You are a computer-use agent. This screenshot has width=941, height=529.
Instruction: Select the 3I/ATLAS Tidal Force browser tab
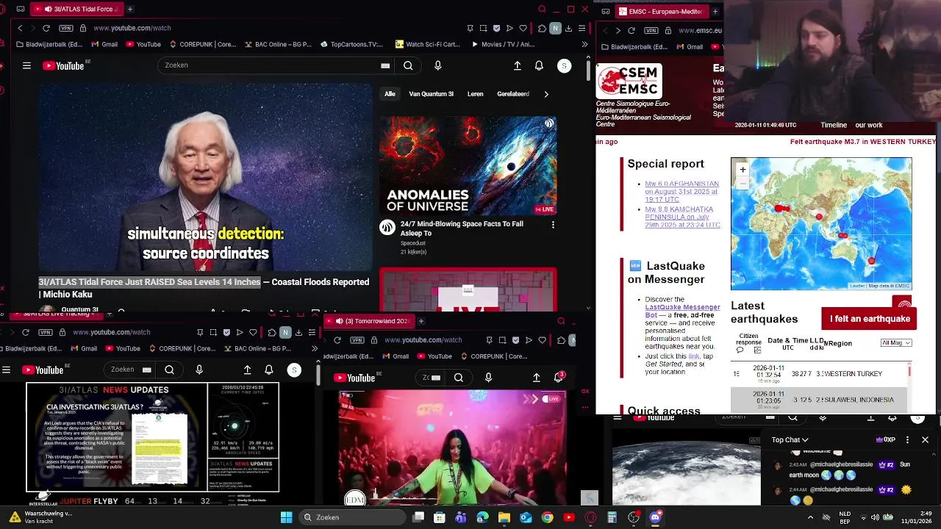click(x=76, y=9)
